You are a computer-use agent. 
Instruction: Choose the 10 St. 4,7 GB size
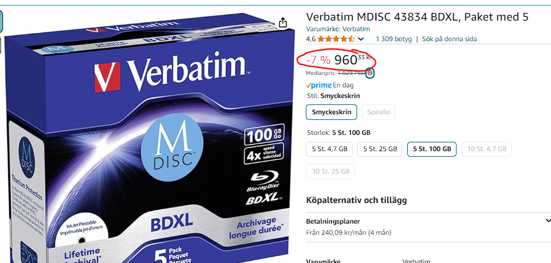(x=487, y=149)
